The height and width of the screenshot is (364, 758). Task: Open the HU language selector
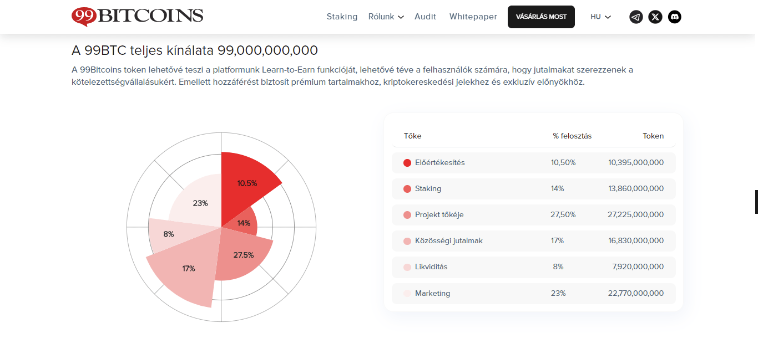[600, 17]
